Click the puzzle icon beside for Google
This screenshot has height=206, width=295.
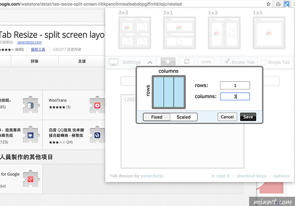(31, 179)
